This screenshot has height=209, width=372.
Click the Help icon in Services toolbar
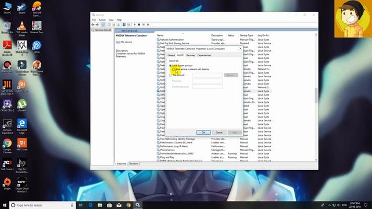coord(124,24)
